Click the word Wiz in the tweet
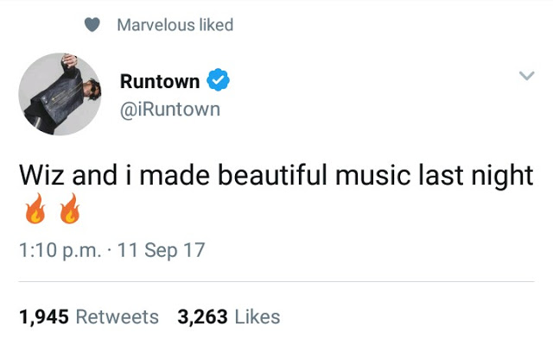Viewport: 553px width, 345px height. click(x=40, y=175)
